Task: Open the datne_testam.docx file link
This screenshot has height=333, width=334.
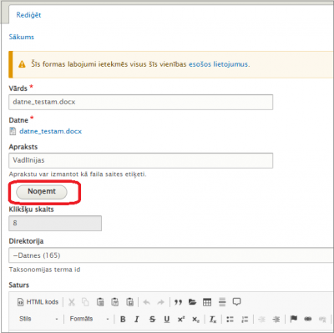Action: click(51, 131)
